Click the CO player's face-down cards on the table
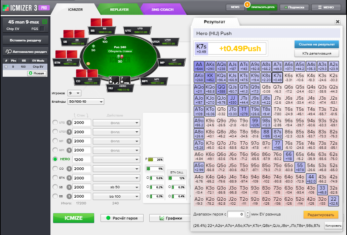347x235 pixels. click(x=87, y=73)
